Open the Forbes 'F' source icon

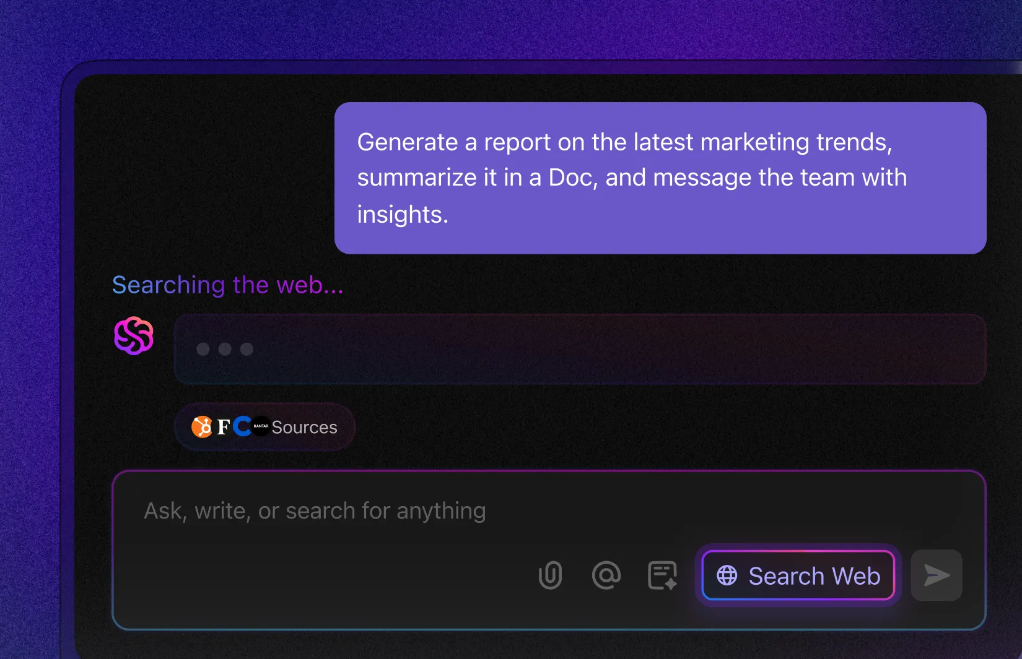click(x=224, y=427)
